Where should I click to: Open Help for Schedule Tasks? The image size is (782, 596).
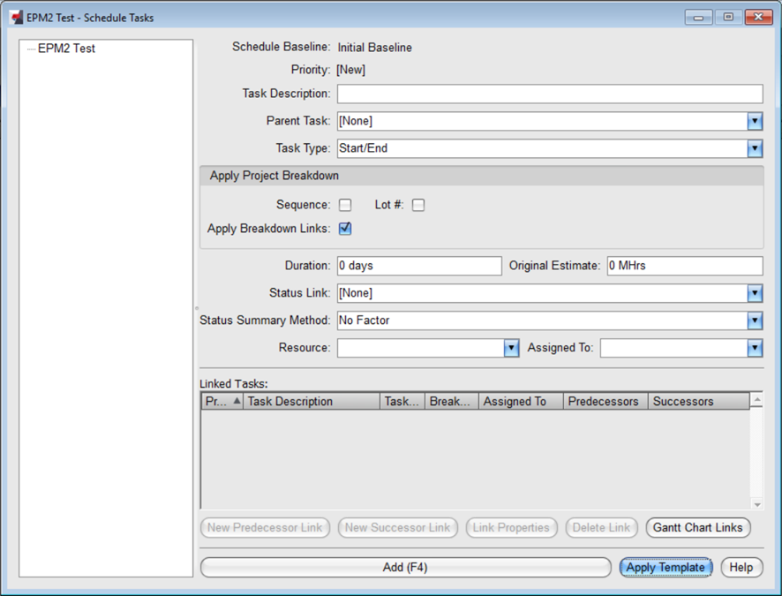coord(741,568)
